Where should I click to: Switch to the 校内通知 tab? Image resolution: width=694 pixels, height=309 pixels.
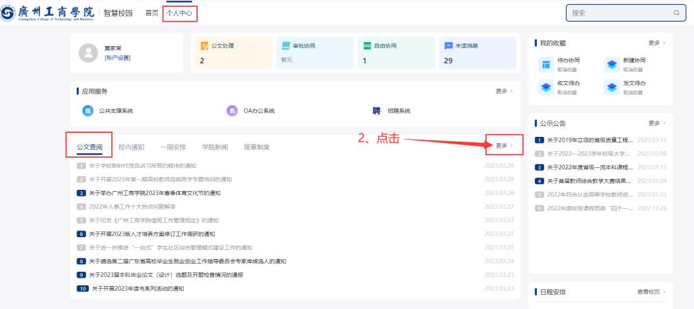(131, 147)
